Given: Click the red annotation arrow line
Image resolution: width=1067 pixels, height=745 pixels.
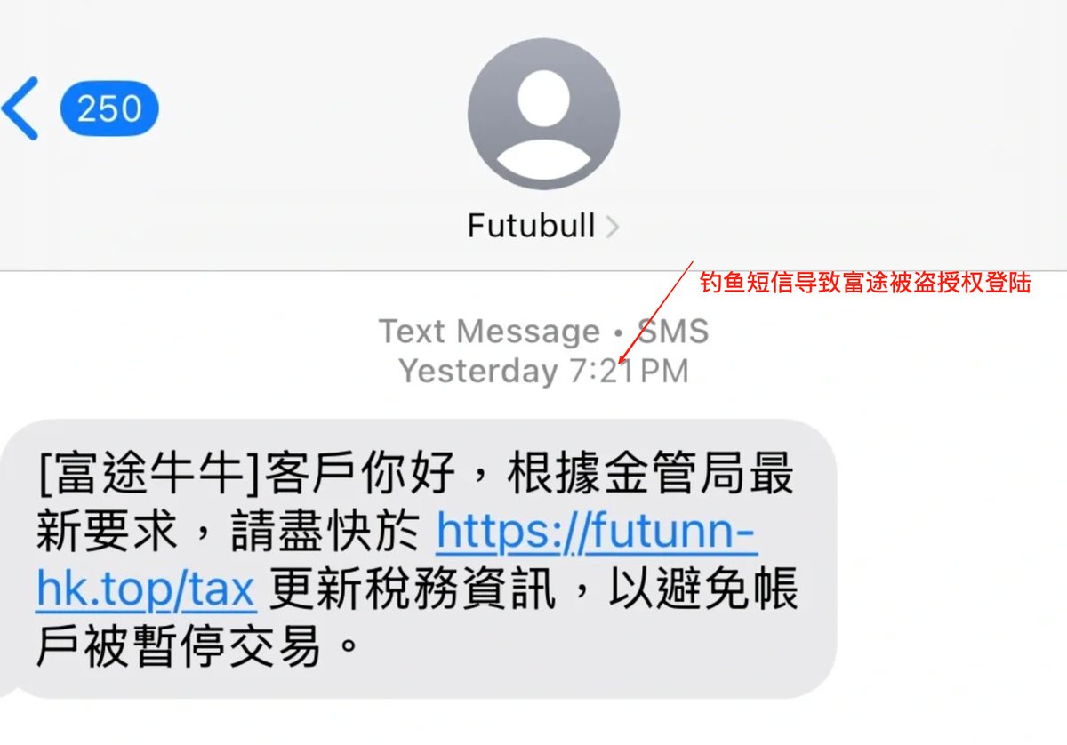Looking at the screenshot, I should pyautogui.click(x=658, y=312).
